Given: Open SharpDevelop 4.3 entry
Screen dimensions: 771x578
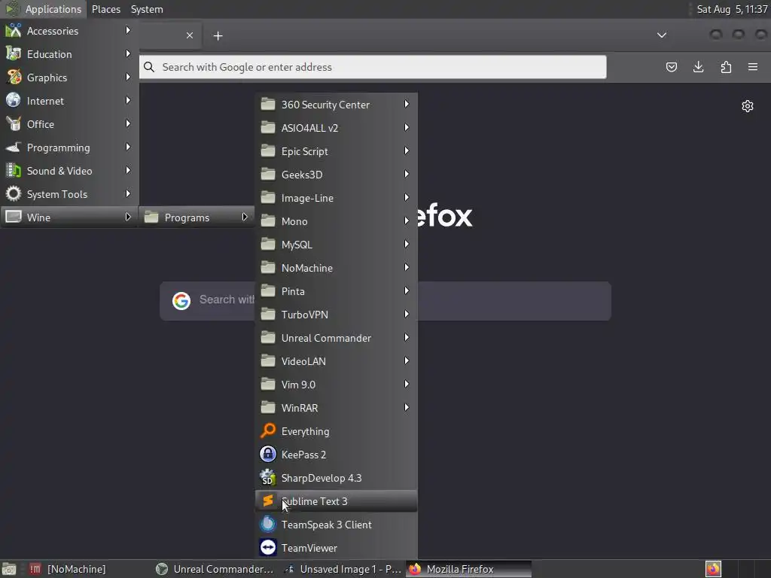Looking at the screenshot, I should click(x=337, y=478).
